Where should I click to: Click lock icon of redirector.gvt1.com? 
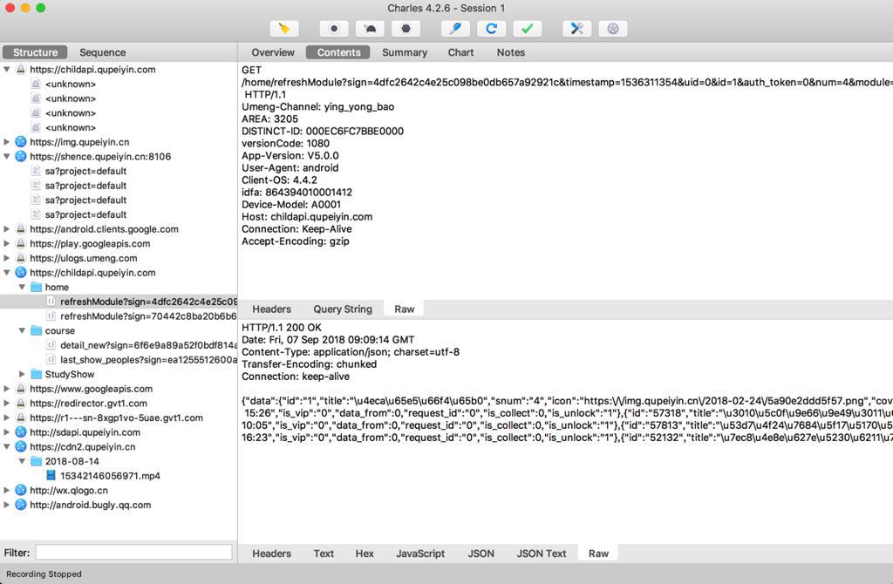click(21, 403)
